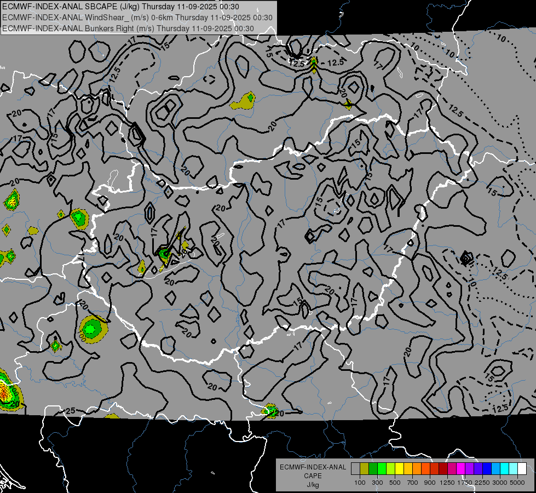Click the 900 tick label in the legend
This screenshot has width=536, height=493.
coord(430,483)
